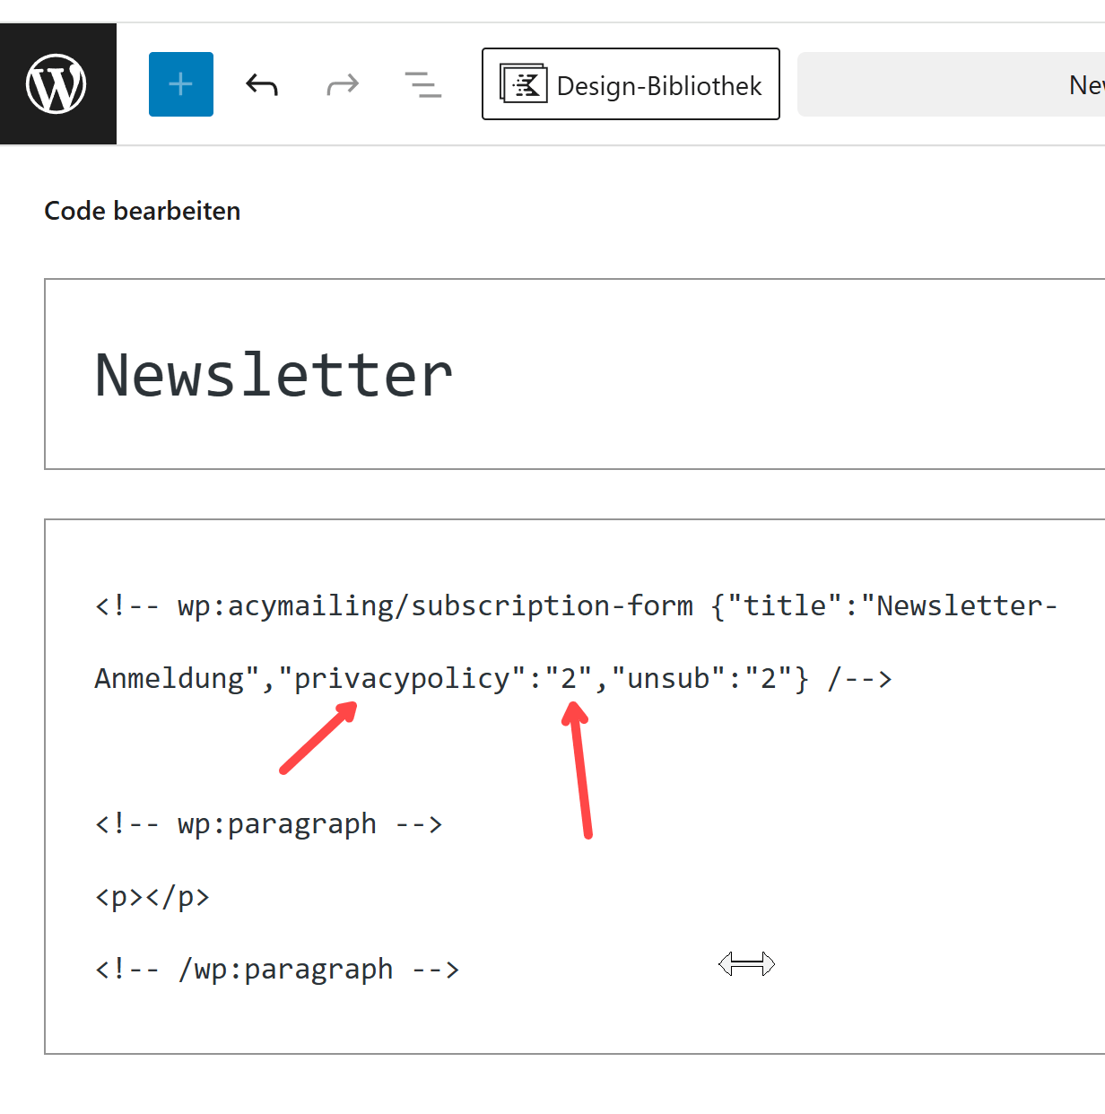Click the Code bearbeiten heading

(x=143, y=211)
